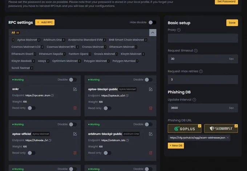This screenshot has height=171, width=247.
Task: Filter by Ethereum Mainnet
Action: pos(123,47)
